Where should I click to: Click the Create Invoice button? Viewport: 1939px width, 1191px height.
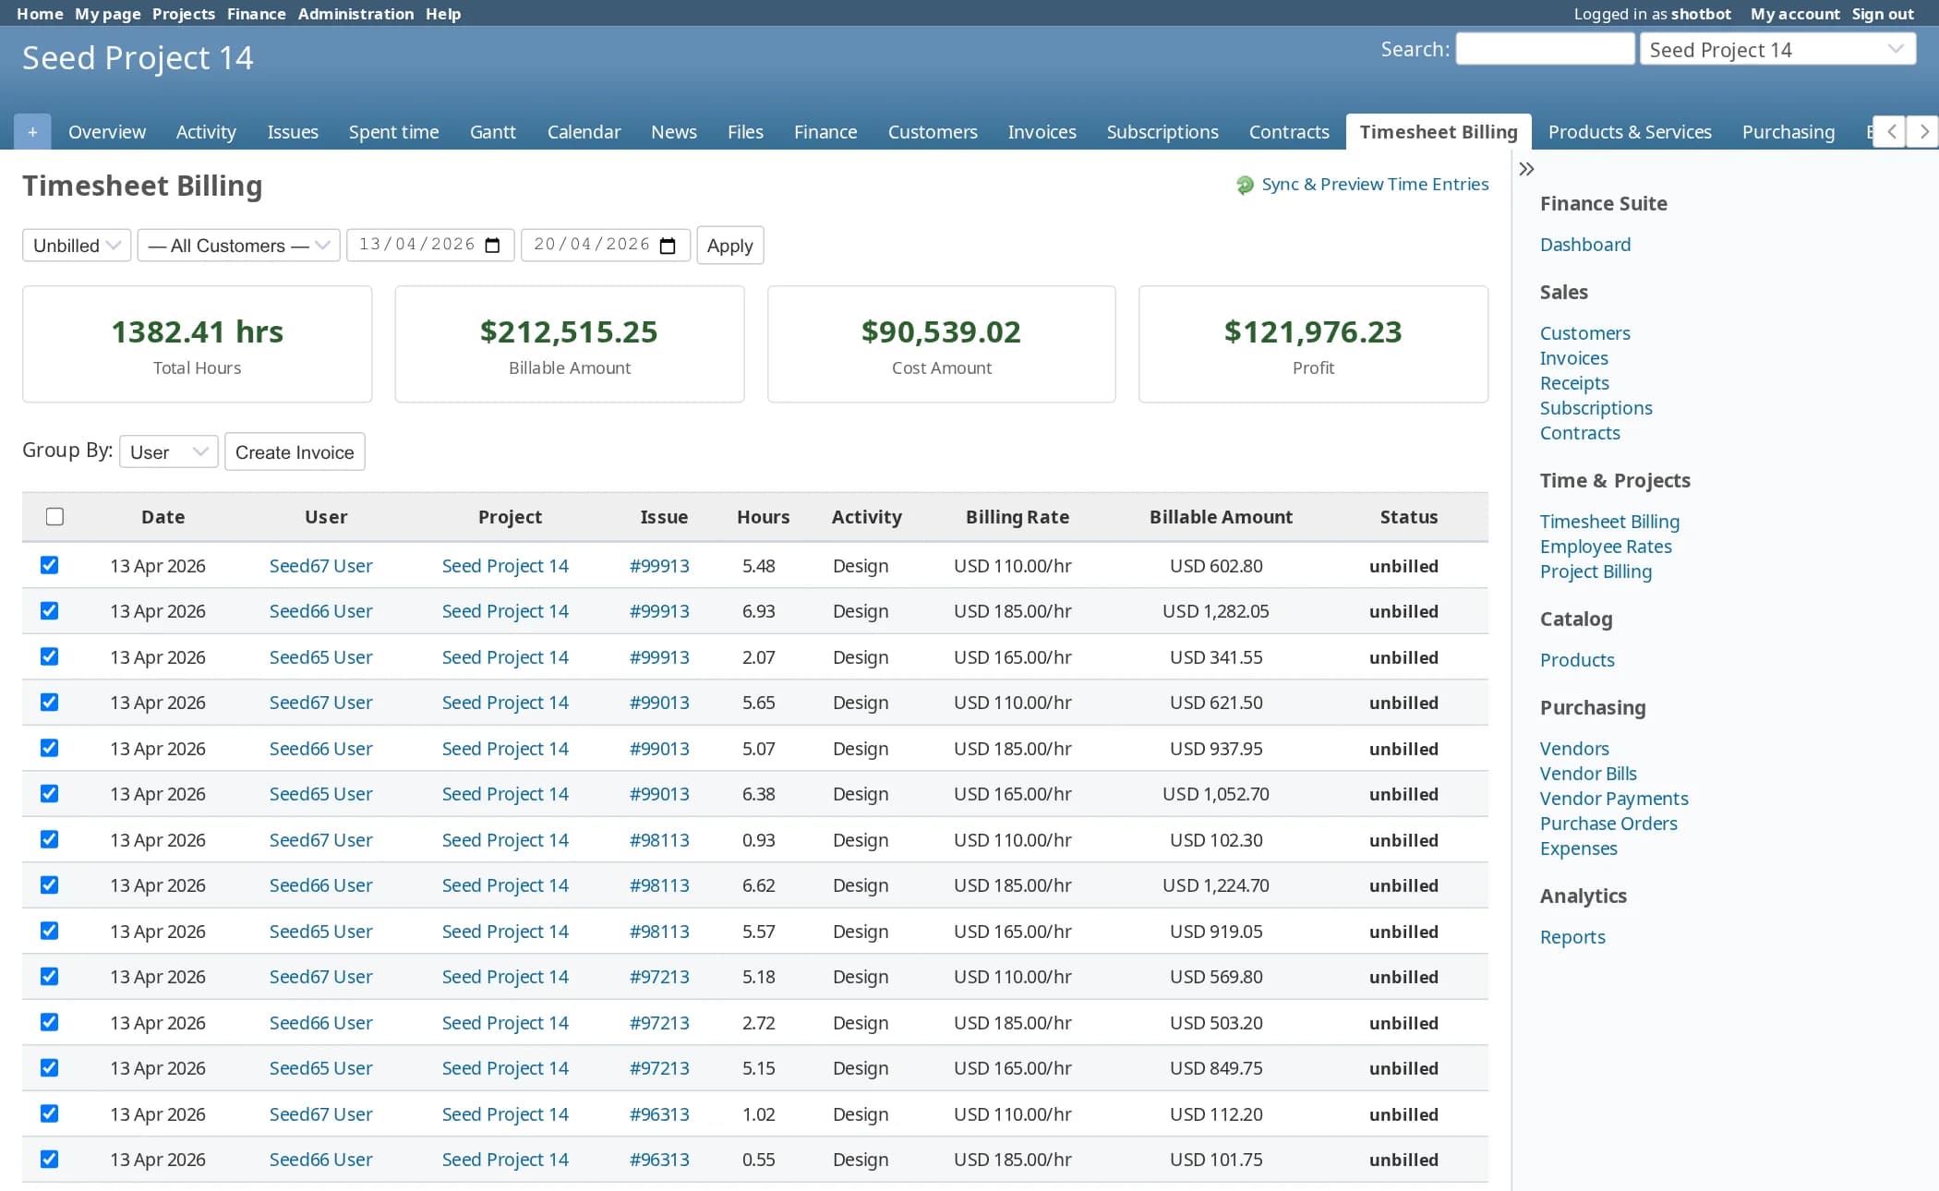click(295, 451)
